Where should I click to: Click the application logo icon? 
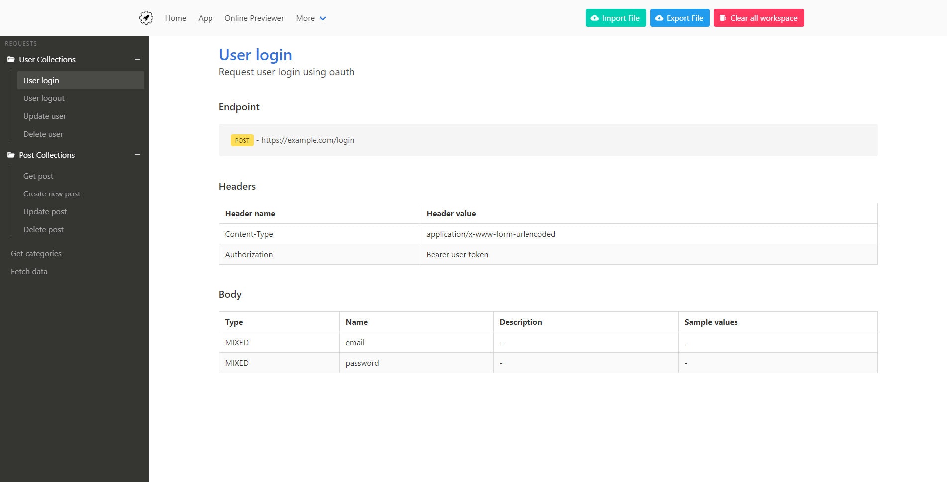(x=146, y=17)
